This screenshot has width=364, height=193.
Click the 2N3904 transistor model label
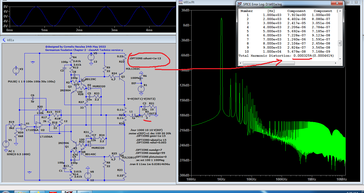[x=66, y=90]
